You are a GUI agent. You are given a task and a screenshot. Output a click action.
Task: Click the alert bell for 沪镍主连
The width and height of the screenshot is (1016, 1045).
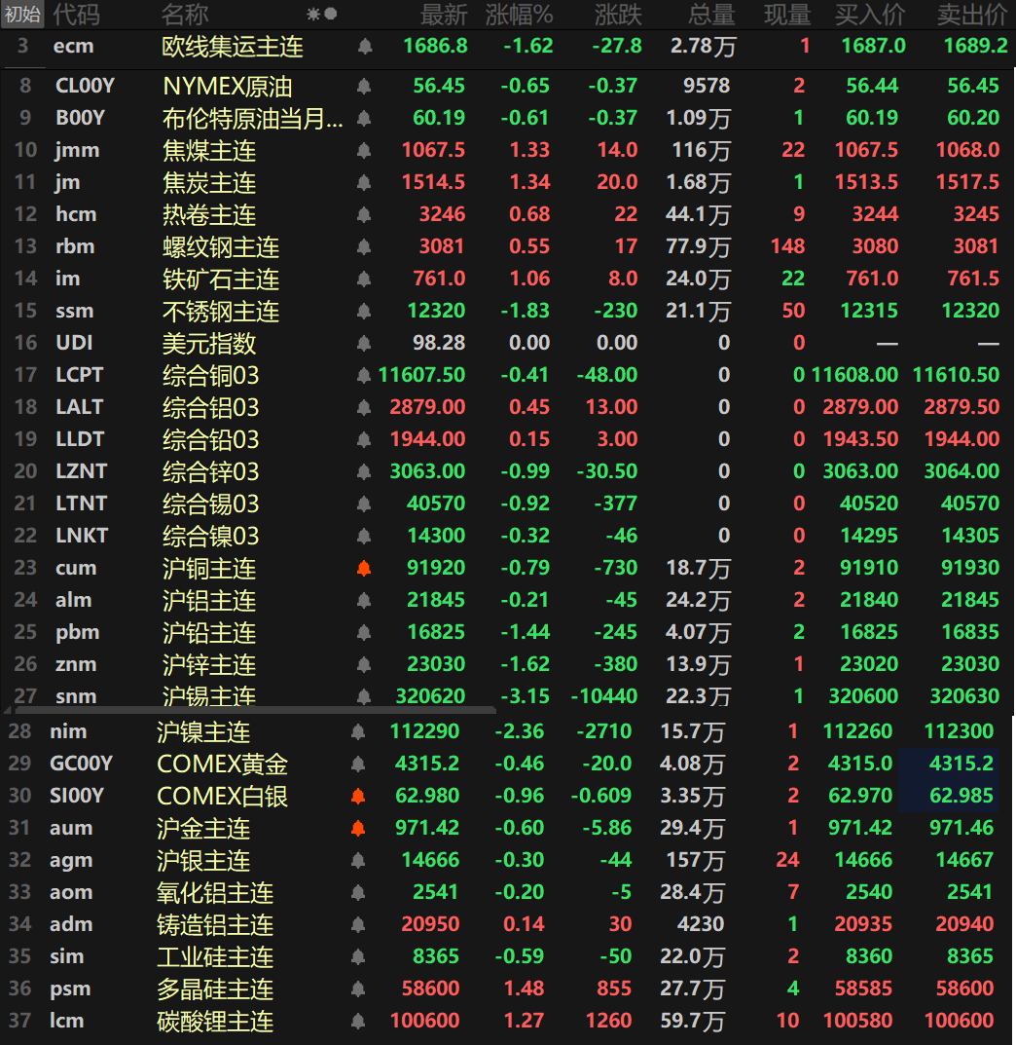tap(357, 731)
